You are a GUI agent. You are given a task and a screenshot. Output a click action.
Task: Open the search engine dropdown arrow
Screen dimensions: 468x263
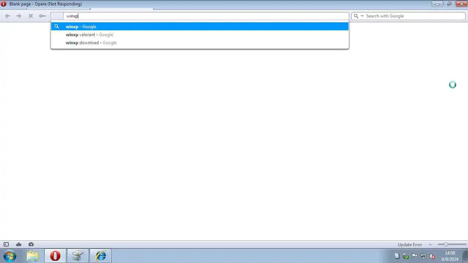362,16
